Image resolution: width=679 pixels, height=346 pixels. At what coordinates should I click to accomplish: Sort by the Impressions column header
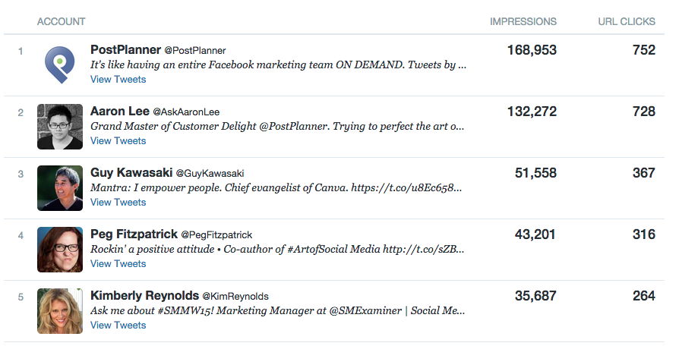click(x=523, y=21)
